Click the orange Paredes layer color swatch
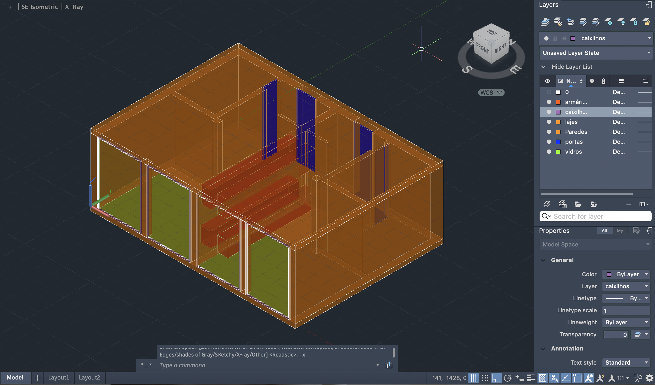Image resolution: width=655 pixels, height=385 pixels. point(558,132)
